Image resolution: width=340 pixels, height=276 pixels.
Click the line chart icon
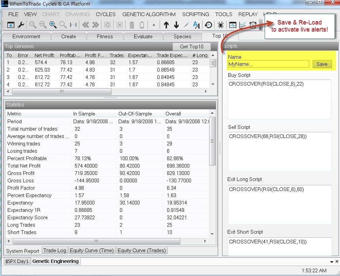242,25
